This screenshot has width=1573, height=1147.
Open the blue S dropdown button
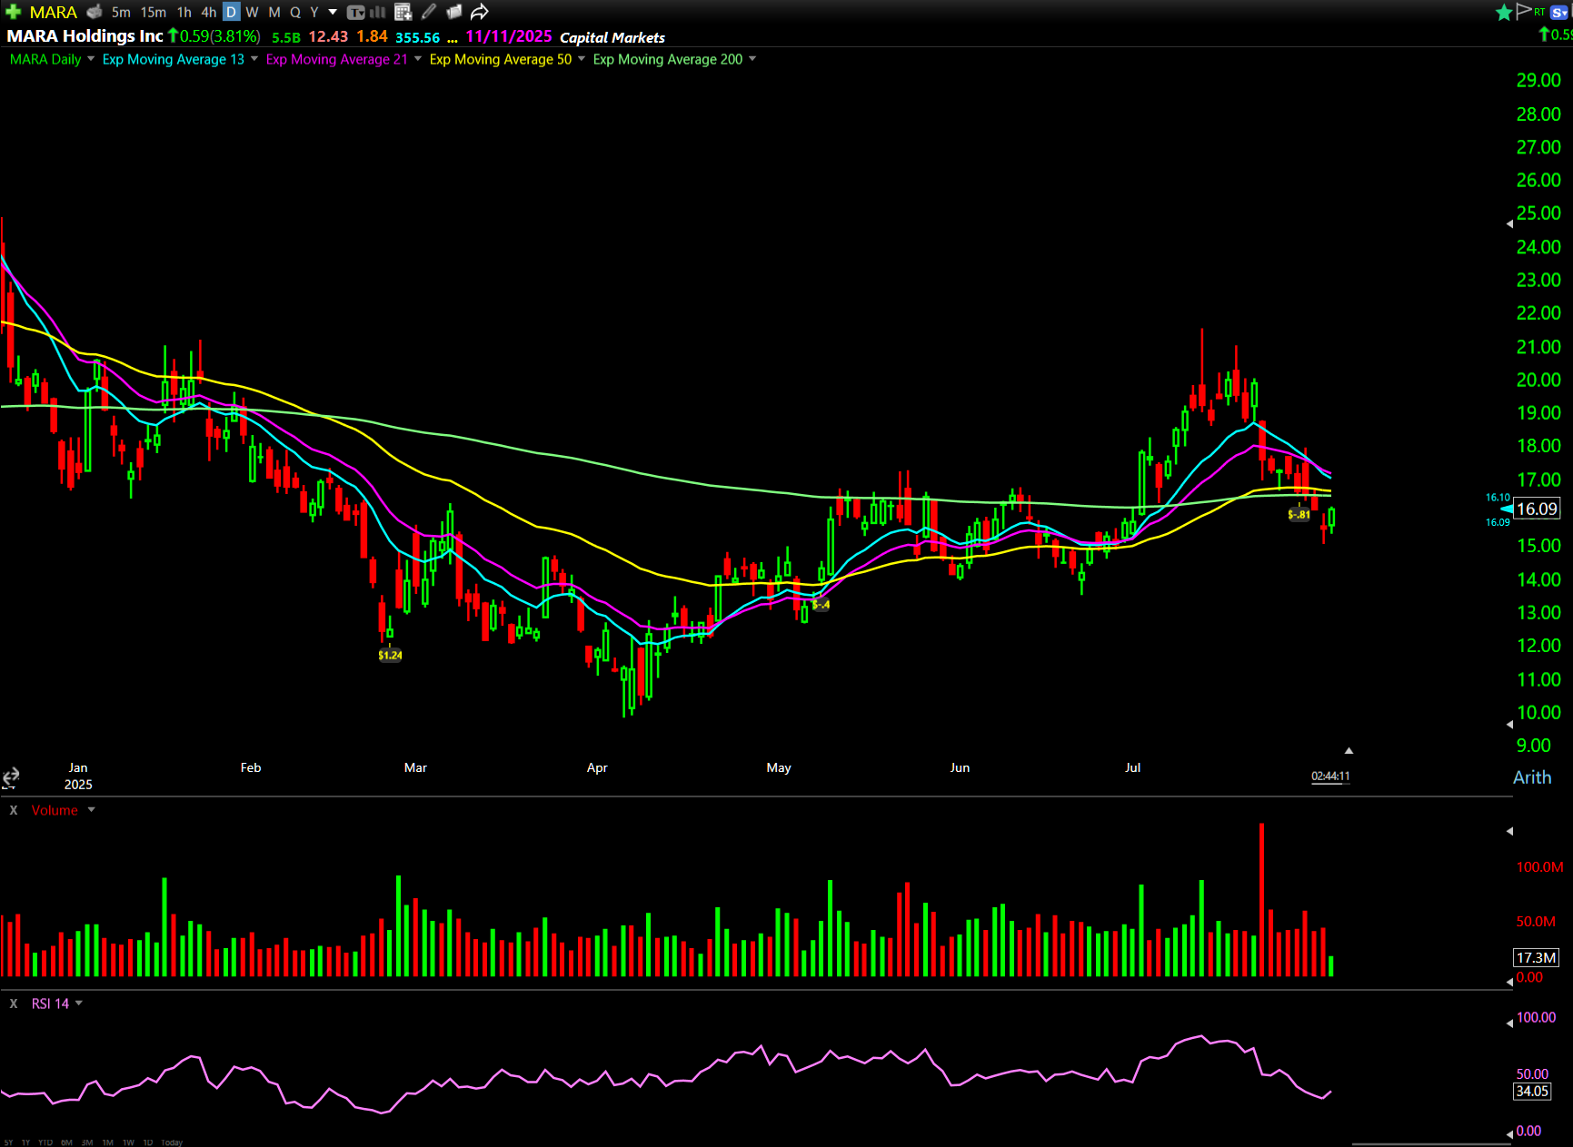(1560, 12)
